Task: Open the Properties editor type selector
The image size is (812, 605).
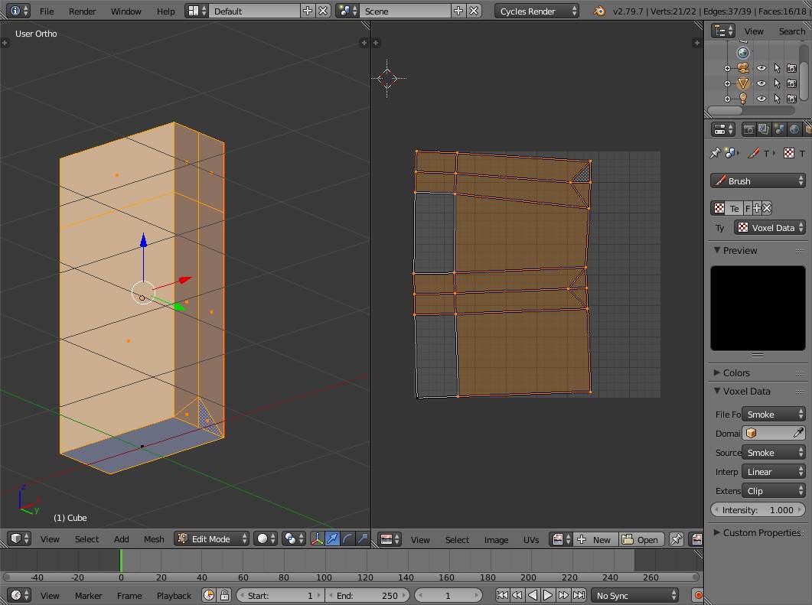Action: click(723, 128)
